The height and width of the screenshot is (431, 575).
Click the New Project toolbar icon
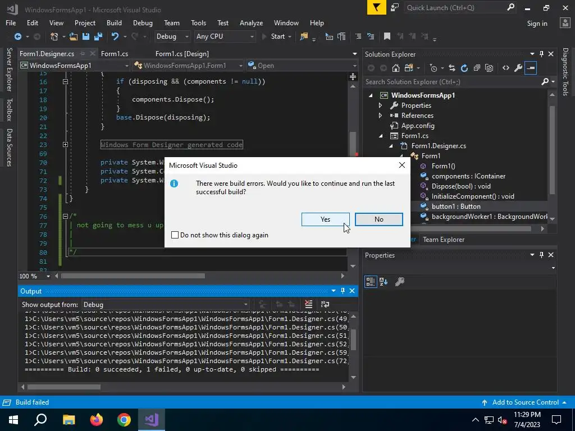54,36
